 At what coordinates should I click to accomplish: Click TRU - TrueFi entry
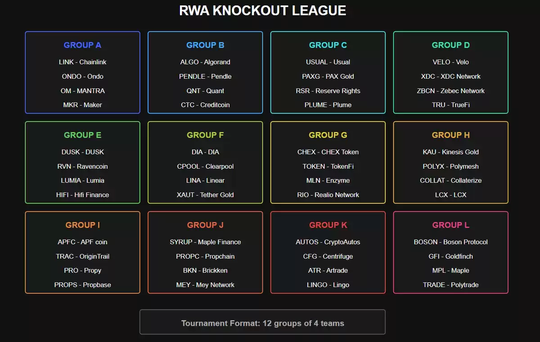pyautogui.click(x=451, y=105)
